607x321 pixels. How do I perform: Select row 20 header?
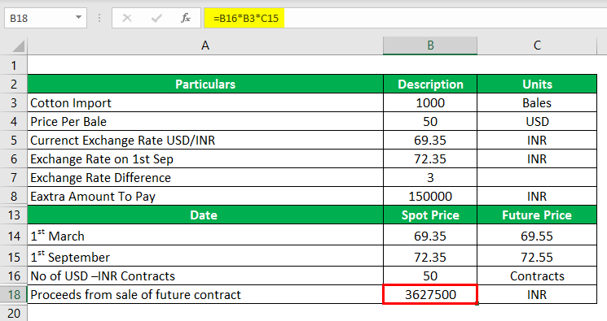click(14, 313)
